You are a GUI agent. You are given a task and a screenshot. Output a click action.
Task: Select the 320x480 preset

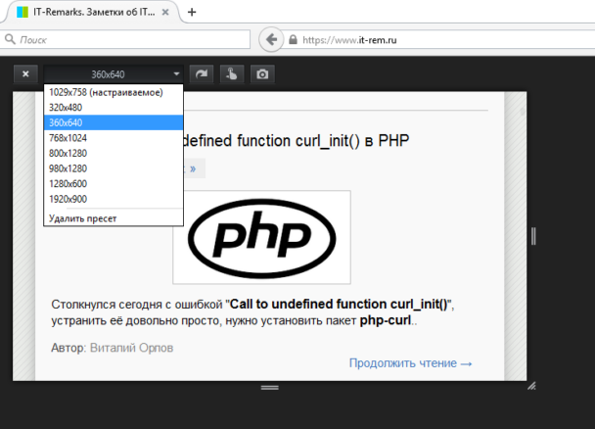coord(114,108)
